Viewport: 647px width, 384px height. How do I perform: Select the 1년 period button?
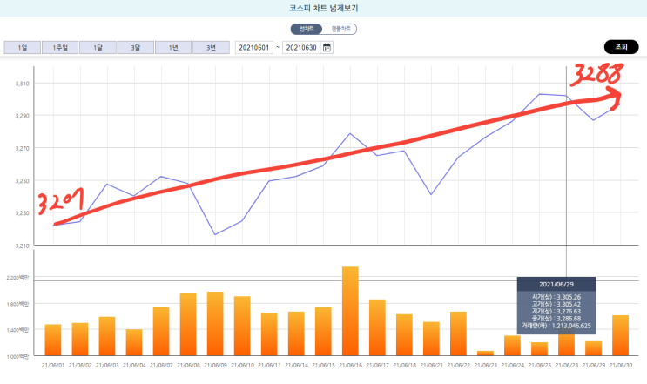pos(173,47)
